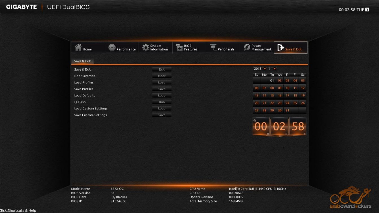Image resolution: width=379 pixels, height=213 pixels.
Task: Click Save button next to Save Profiles
Action: coord(162,89)
